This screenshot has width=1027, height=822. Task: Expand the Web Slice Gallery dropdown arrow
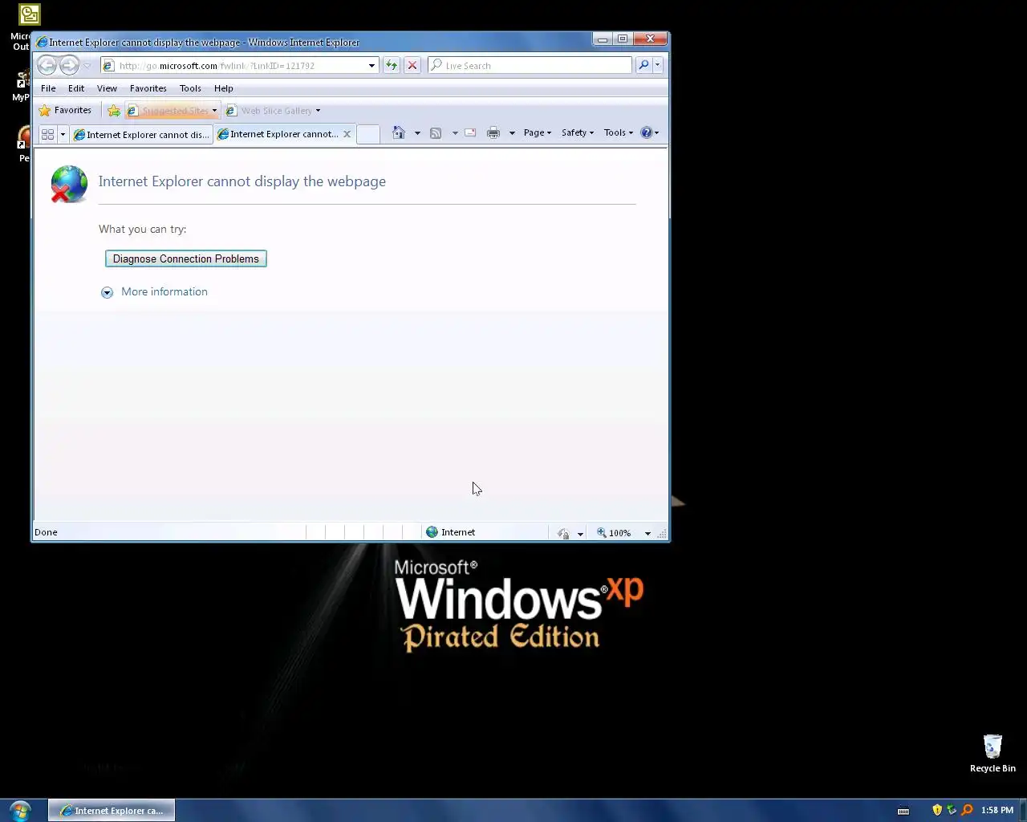coord(319,111)
